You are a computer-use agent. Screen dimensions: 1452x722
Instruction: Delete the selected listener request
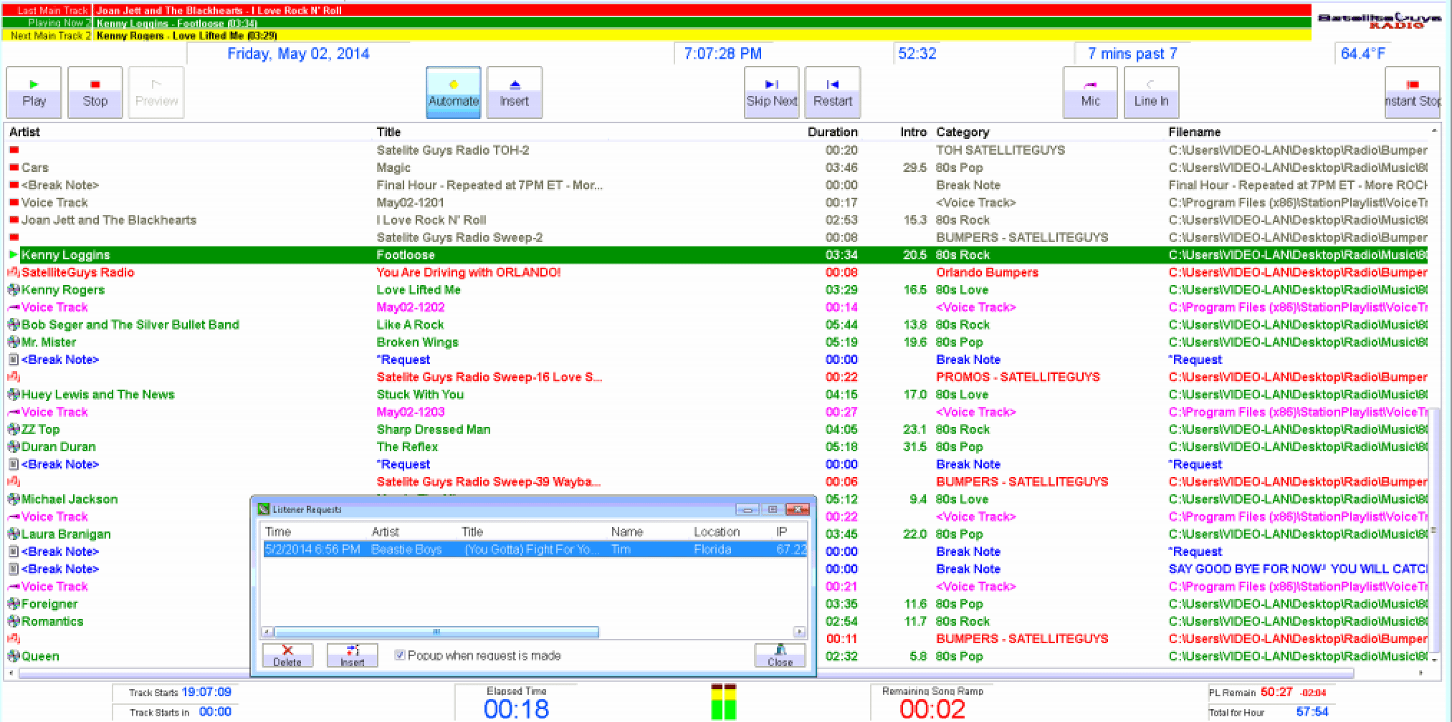click(287, 655)
